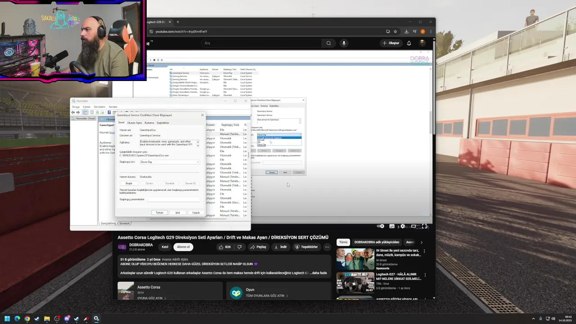576x324 pixels.
Task: Switch to the Kurtarma tab
Action: click(149, 122)
